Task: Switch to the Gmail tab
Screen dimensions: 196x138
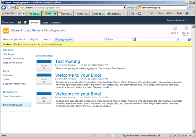Action: (x=81, y=14)
